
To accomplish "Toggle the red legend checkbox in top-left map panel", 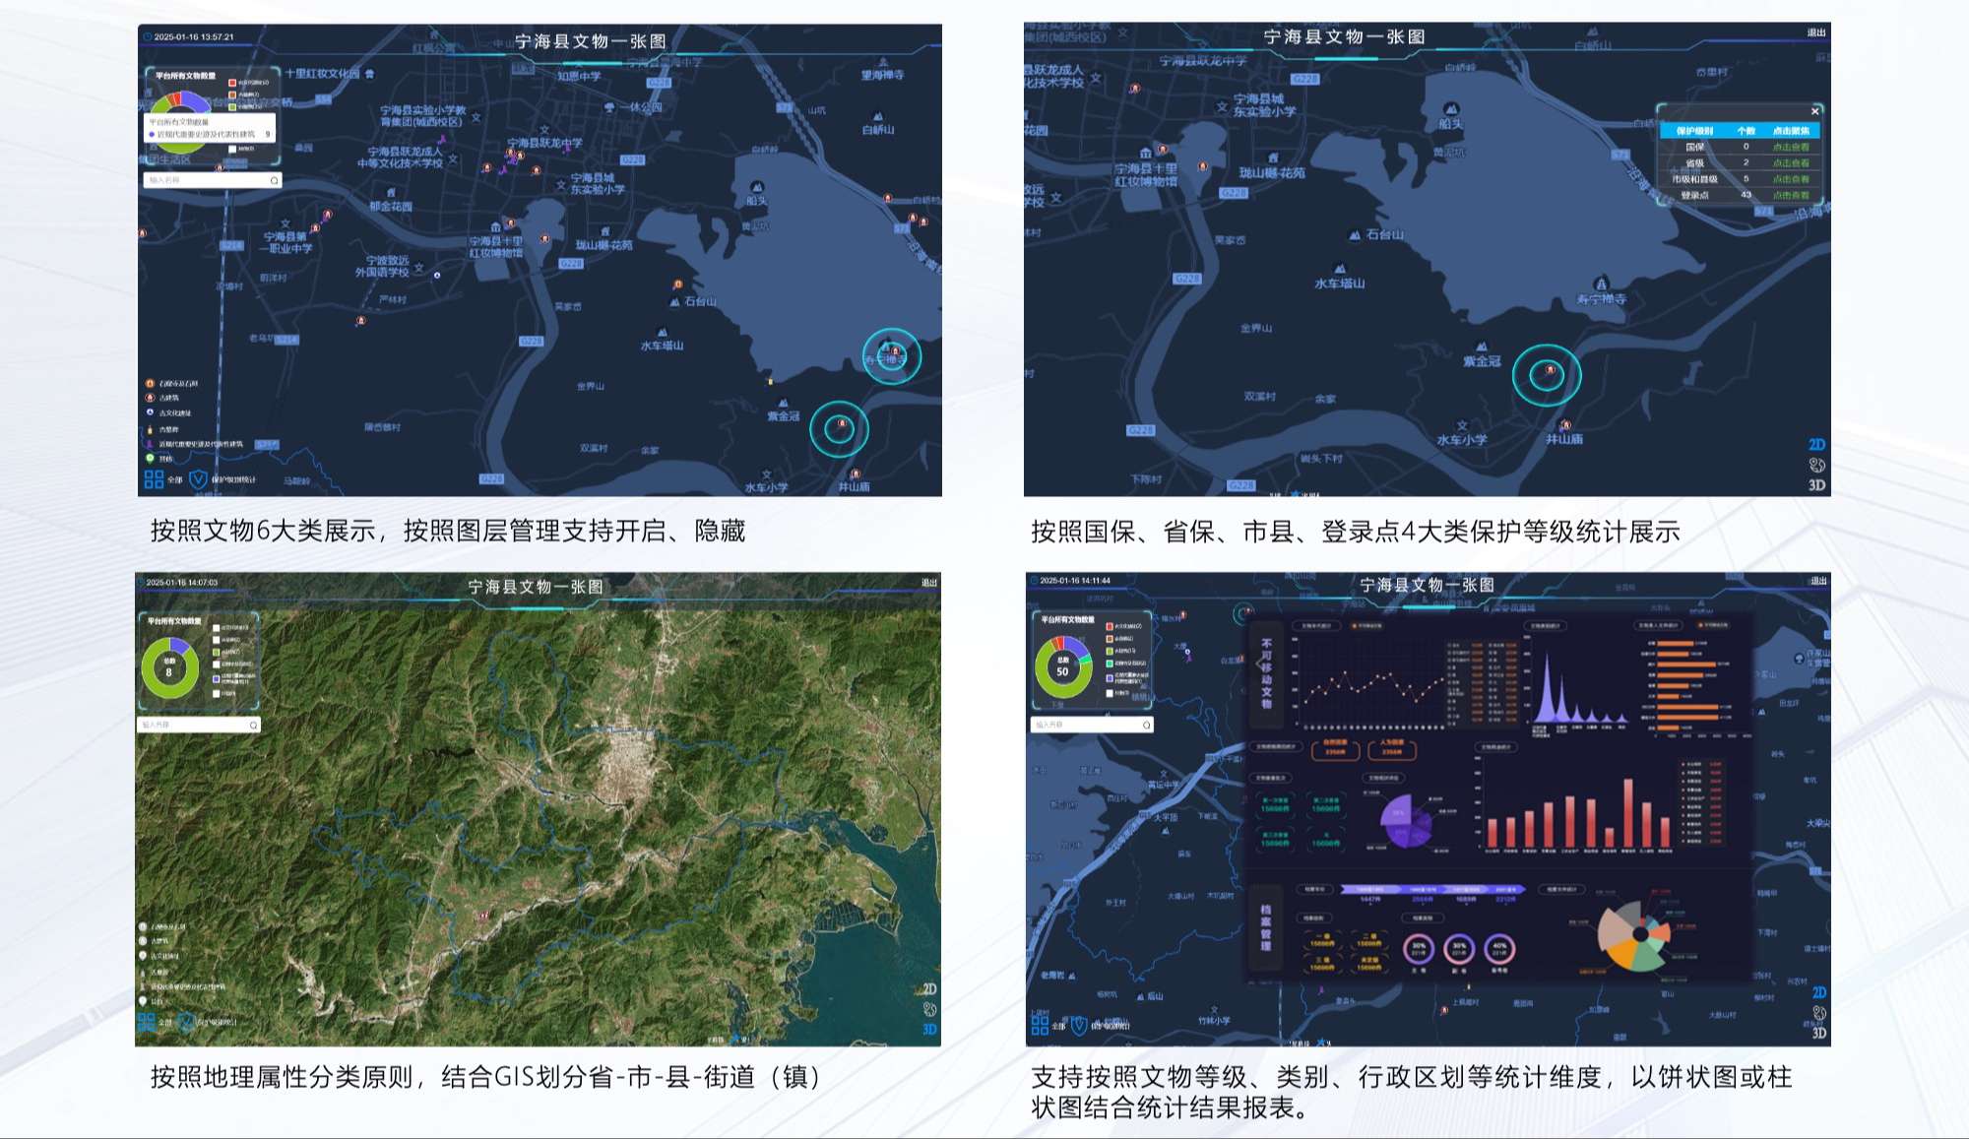I will coord(232,83).
